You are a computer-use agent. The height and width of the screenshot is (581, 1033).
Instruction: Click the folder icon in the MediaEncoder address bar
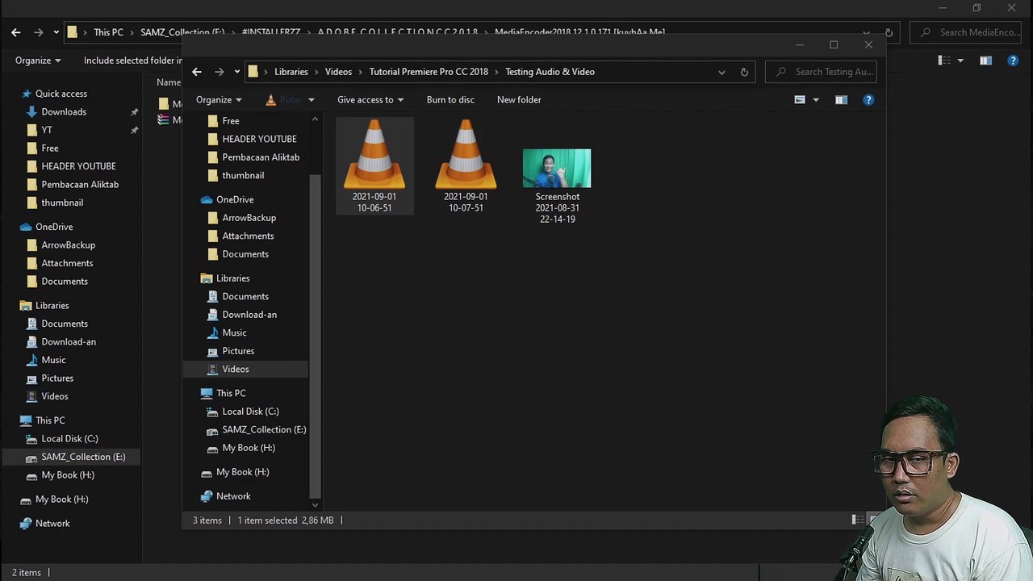point(72,32)
